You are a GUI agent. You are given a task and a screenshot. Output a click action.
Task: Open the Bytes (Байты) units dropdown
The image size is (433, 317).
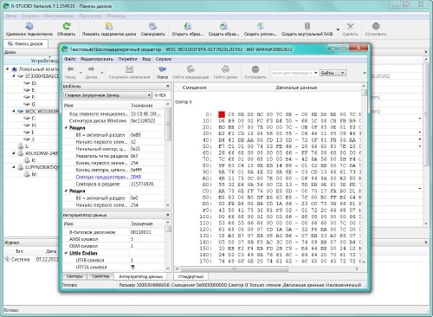click(333, 73)
